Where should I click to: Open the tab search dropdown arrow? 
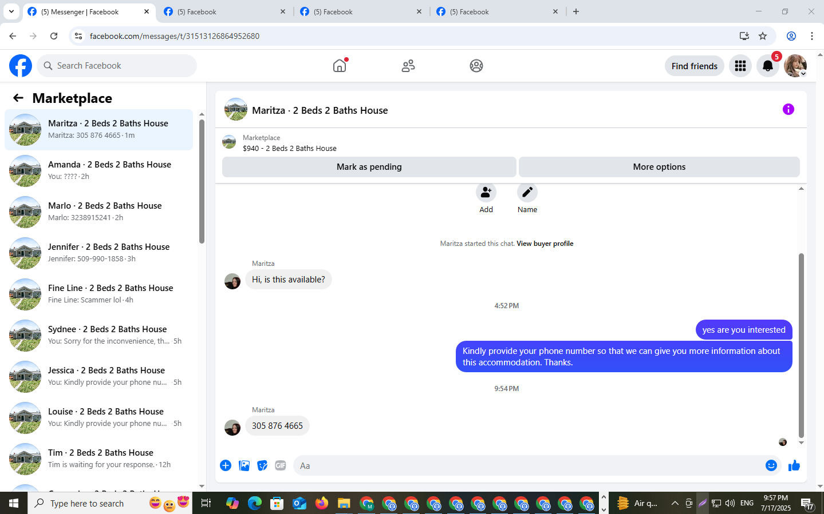point(11,11)
